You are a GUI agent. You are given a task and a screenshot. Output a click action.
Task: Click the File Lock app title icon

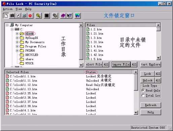pos(4,4)
